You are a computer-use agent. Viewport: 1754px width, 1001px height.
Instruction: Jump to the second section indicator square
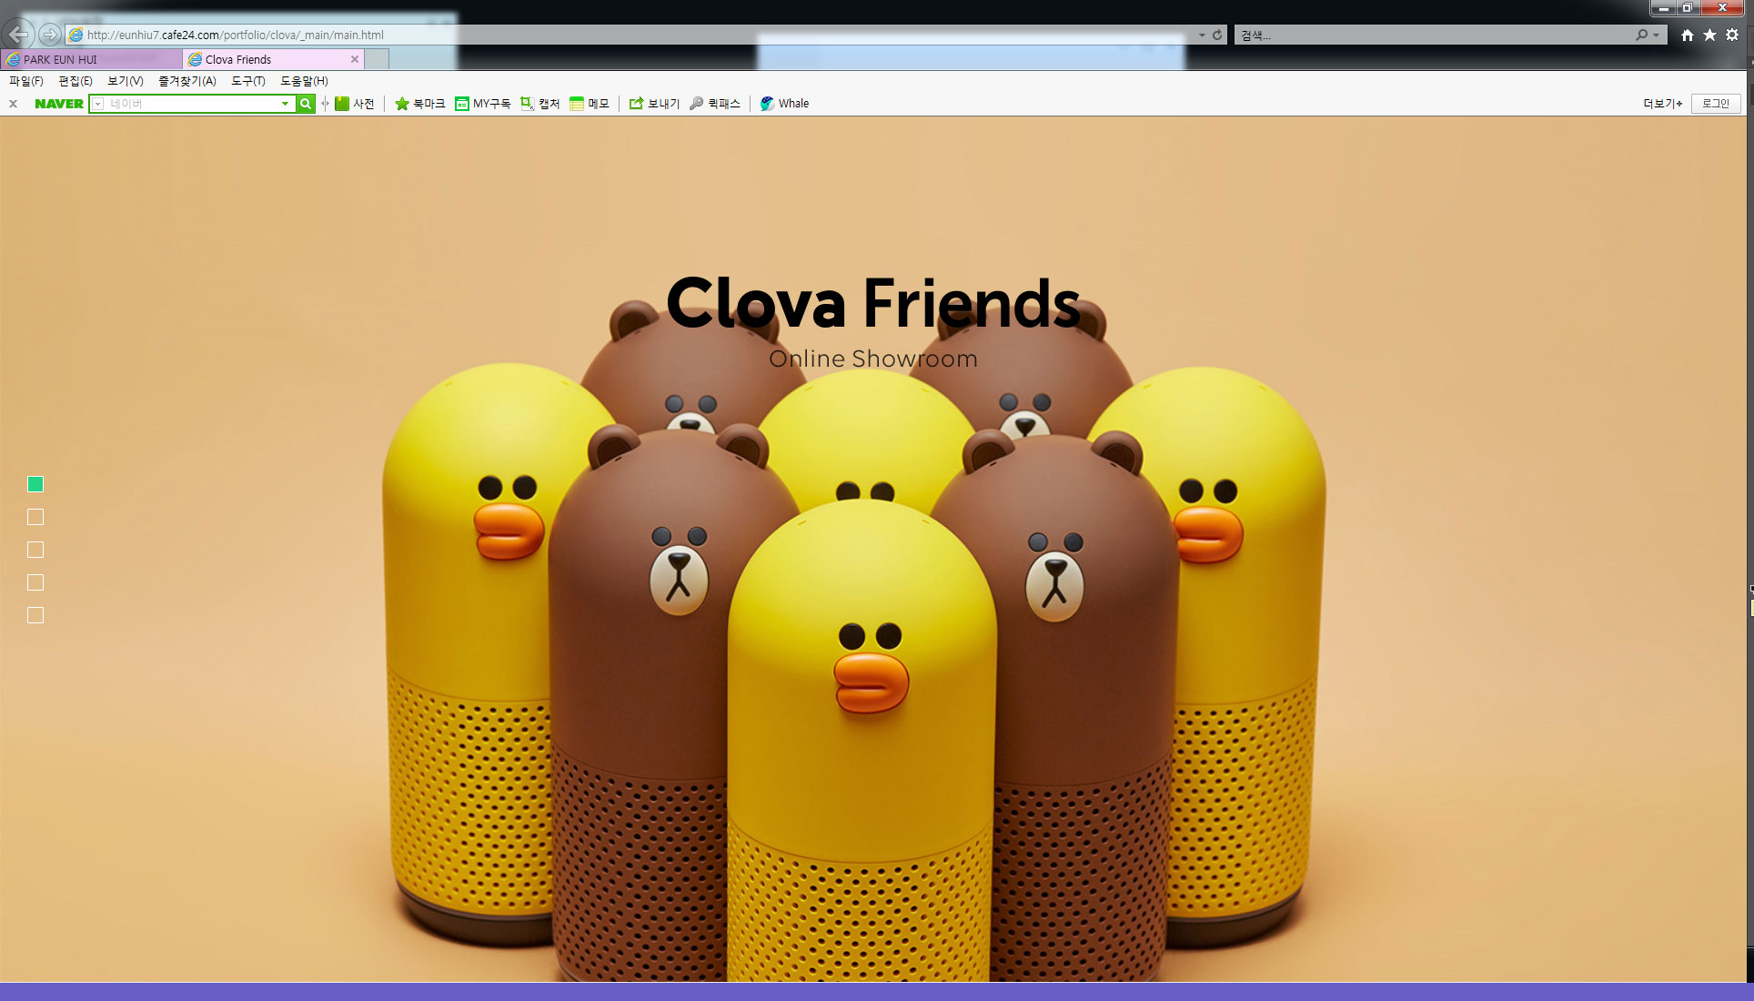35,517
